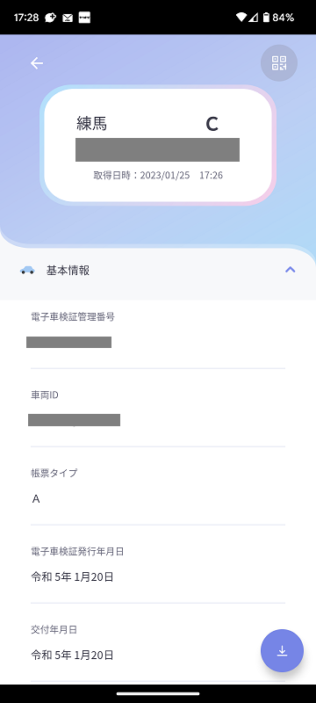
Task: Tap the grey redacted plate number bar
Action: point(157,149)
